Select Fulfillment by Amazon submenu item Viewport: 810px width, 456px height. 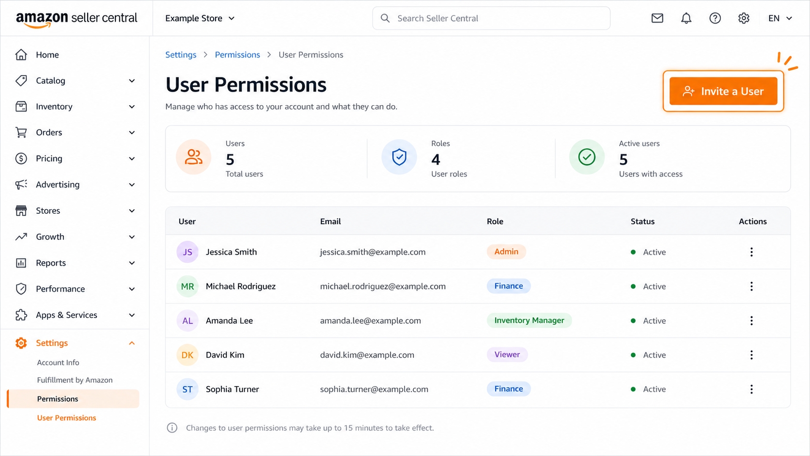[x=75, y=380]
